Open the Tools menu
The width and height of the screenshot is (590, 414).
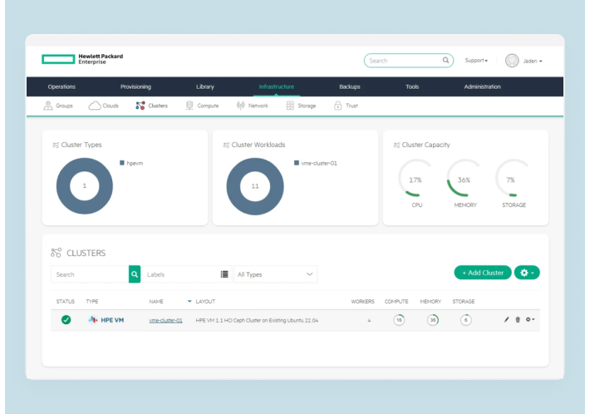[412, 86]
